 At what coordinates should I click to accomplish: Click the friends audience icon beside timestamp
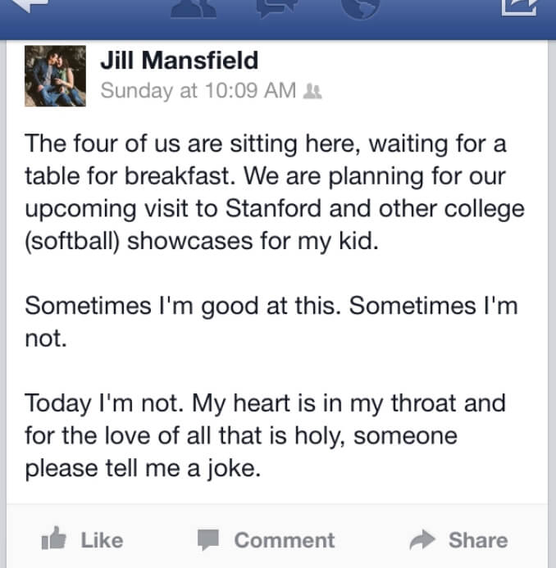pos(312,91)
